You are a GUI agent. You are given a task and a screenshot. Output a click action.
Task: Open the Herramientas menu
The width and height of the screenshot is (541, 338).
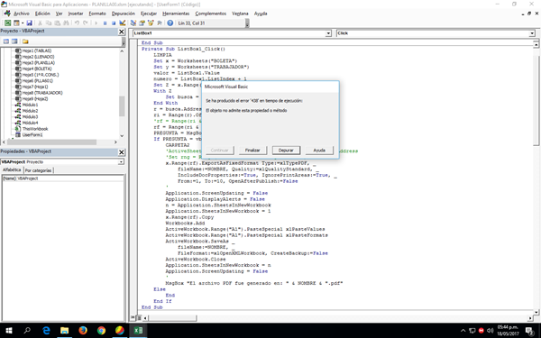pos(176,14)
